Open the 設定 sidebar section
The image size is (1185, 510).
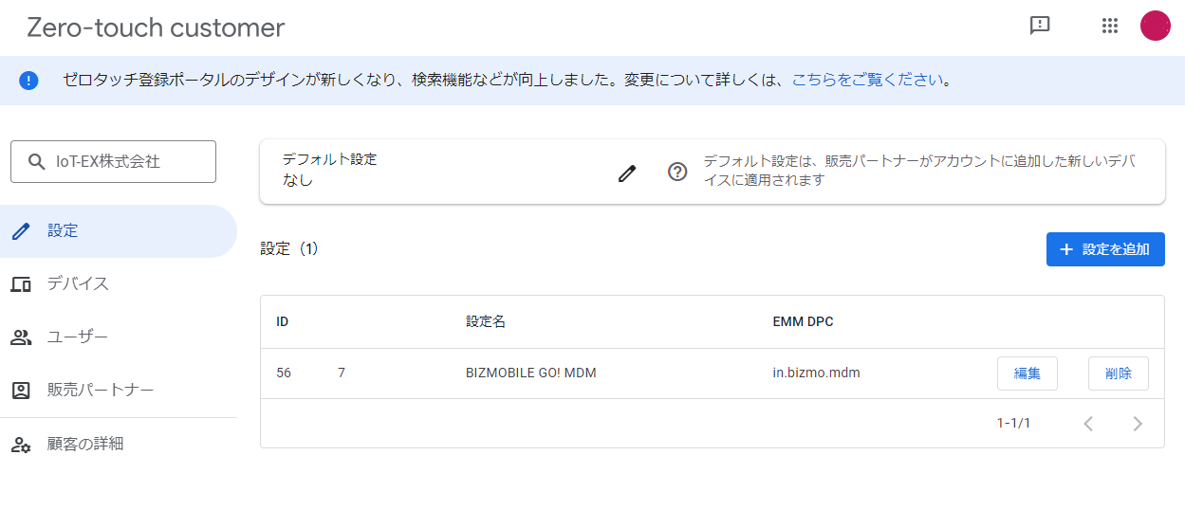click(63, 230)
